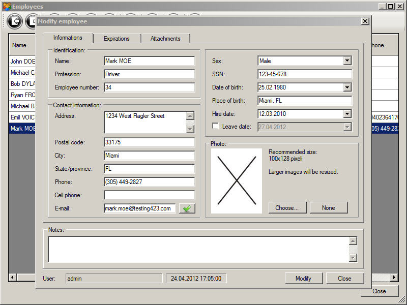407x305 pixels.
Task: Expand the Date of birth picker
Action: (x=347, y=87)
